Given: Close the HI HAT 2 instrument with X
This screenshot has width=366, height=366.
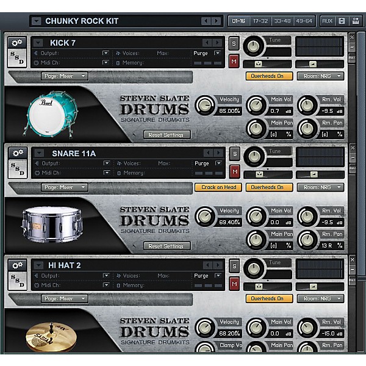Looking at the screenshot, I should (x=353, y=260).
